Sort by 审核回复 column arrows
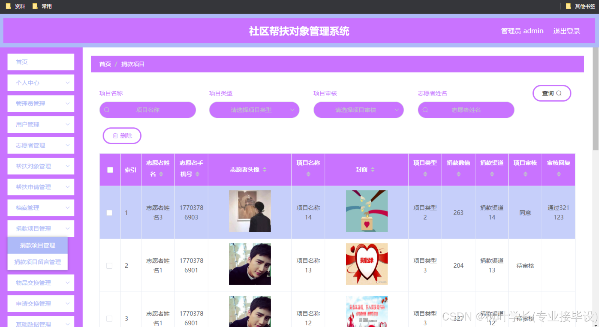The width and height of the screenshot is (599, 327). [559, 174]
